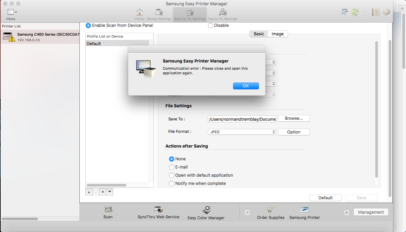Click the Save button

pos(362,198)
